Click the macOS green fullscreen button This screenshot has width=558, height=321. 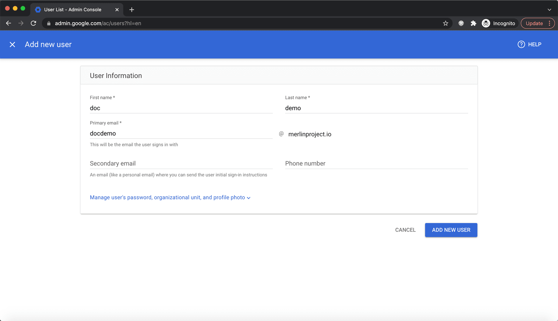(x=23, y=8)
